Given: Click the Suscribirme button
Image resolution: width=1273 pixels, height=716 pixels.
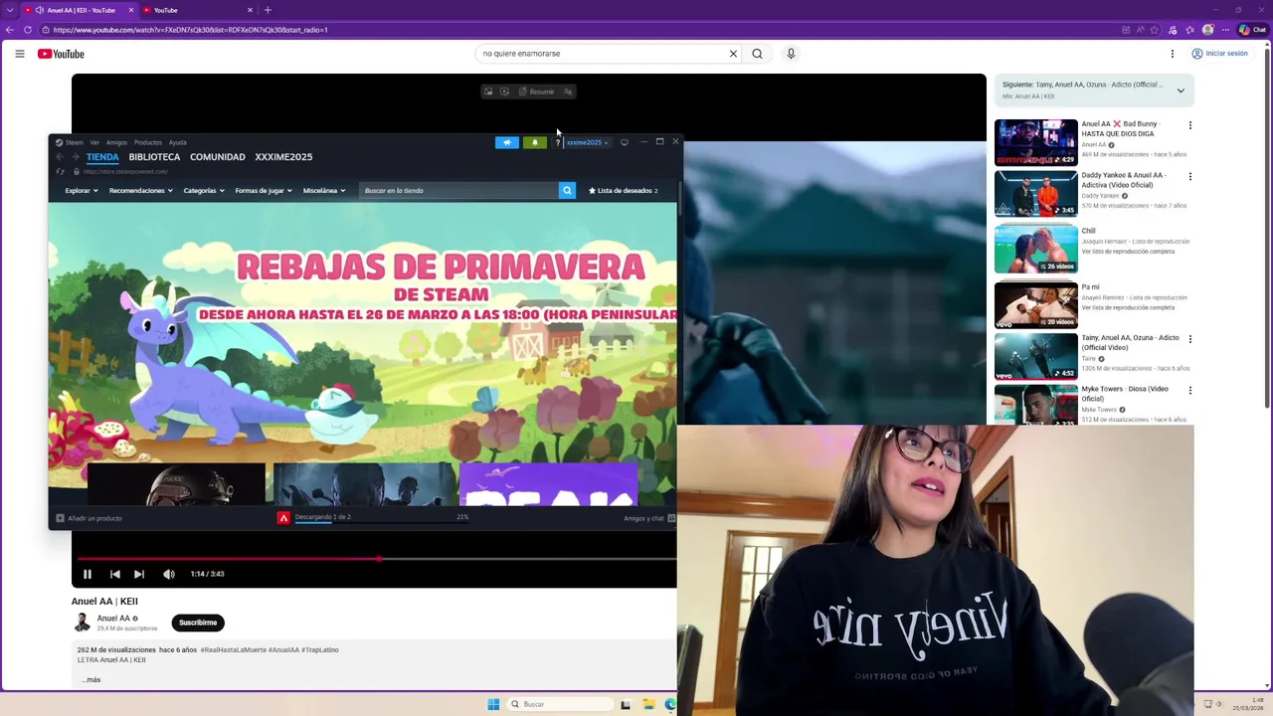Looking at the screenshot, I should pyautogui.click(x=198, y=623).
